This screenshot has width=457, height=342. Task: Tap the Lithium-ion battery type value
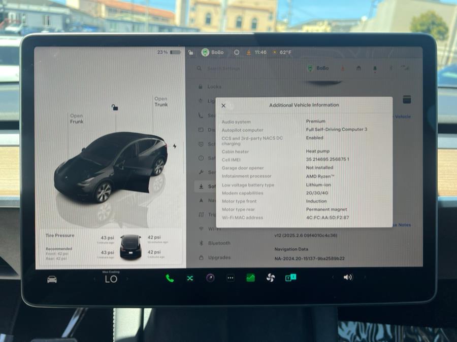click(x=318, y=184)
